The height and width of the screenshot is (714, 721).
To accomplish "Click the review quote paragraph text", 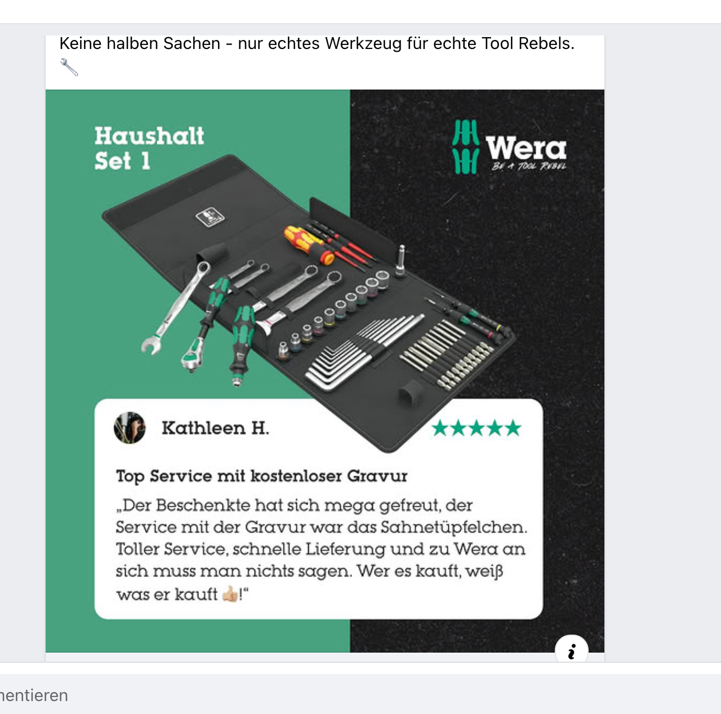I will coord(321,549).
